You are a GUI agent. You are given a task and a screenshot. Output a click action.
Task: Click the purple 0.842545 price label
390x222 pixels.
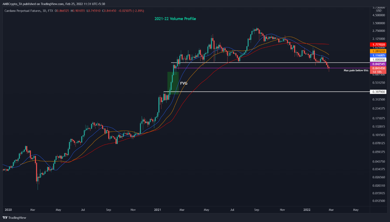[x=378, y=64]
